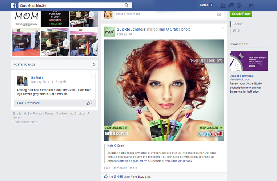The image size is (277, 181).
Task: Open the More footer dropdown
Action: (17, 118)
